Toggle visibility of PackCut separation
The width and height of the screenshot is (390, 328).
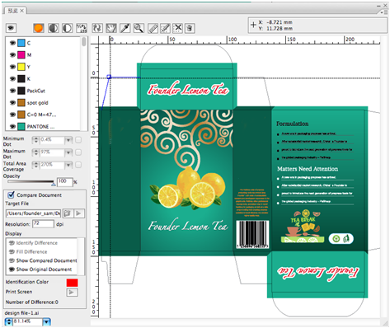click(12, 91)
